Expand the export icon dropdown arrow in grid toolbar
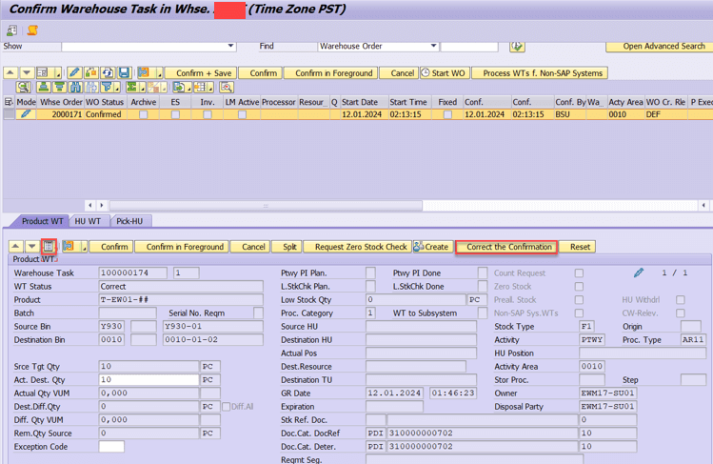This screenshot has width=713, height=464. pyautogui.click(x=190, y=88)
